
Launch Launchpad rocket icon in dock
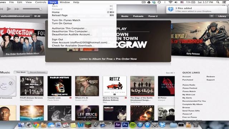(x=29, y=125)
